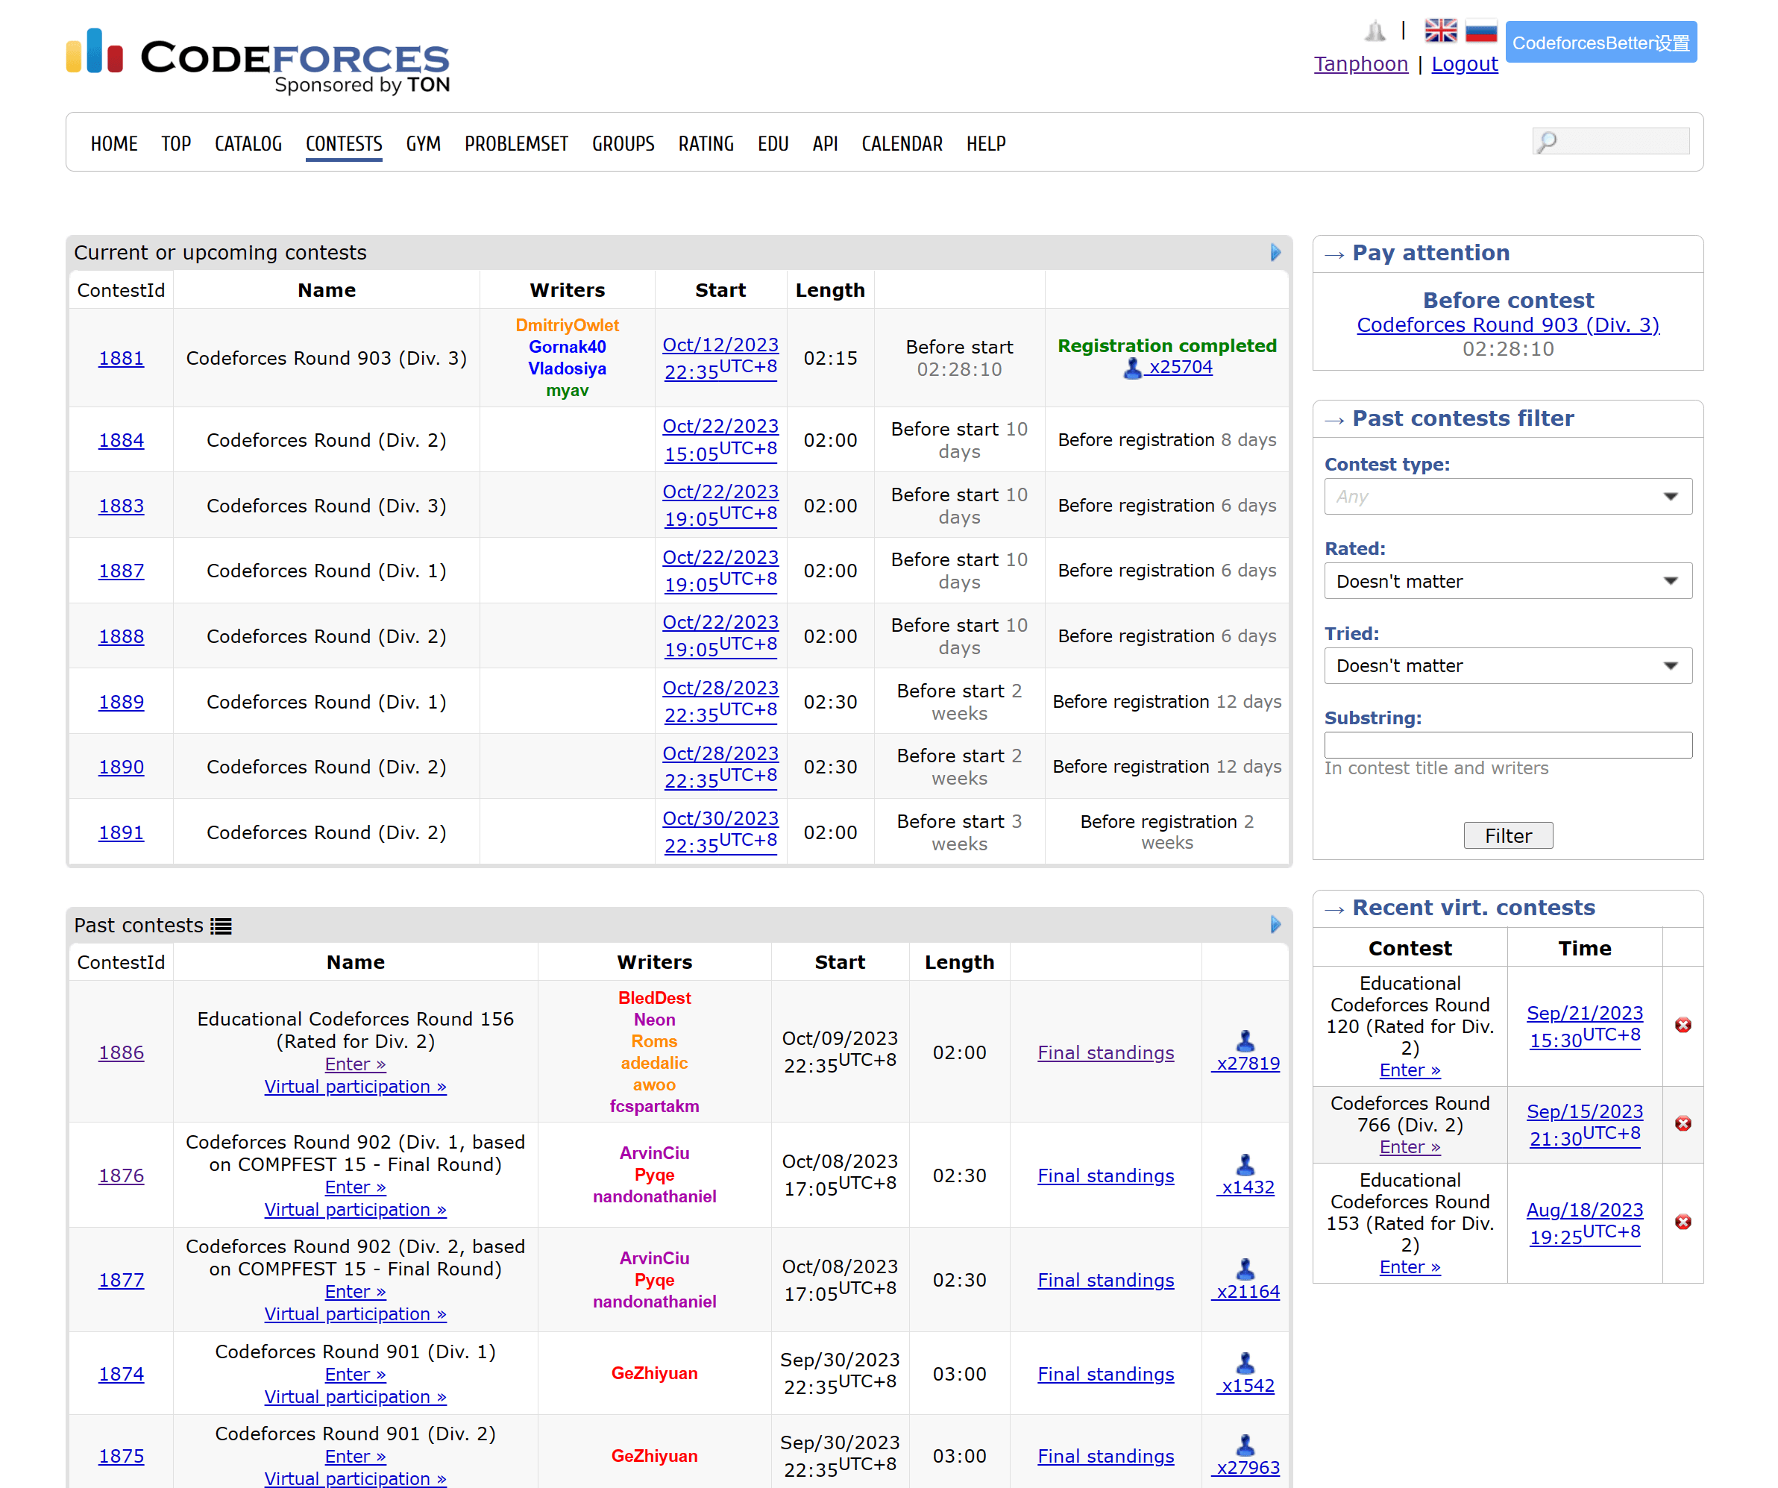Open the GROUPS menu item

623,143
